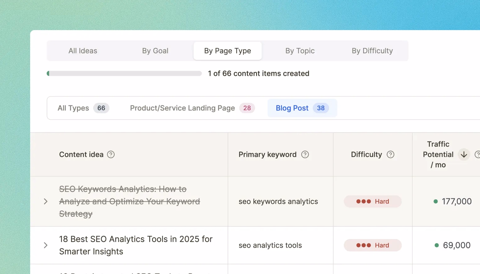480x274 pixels.
Task: Click the Hard badge for seo analytics tools
Action: [373, 245]
